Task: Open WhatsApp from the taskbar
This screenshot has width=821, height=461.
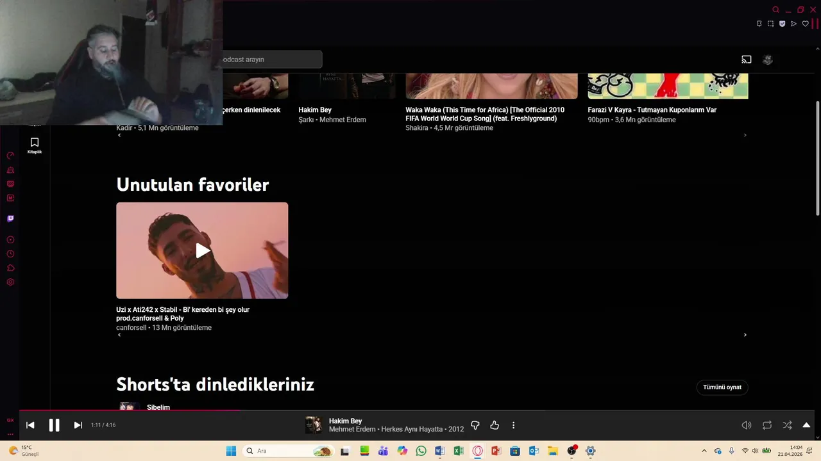Action: (421, 451)
